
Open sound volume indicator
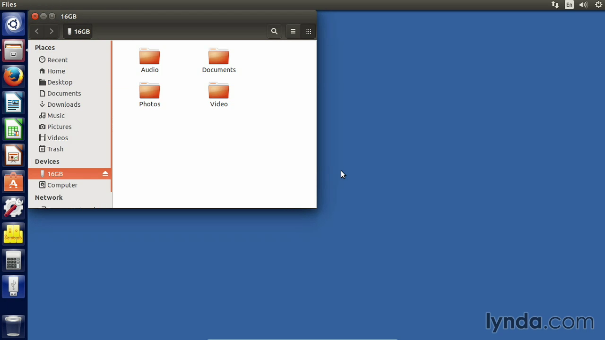tap(583, 5)
